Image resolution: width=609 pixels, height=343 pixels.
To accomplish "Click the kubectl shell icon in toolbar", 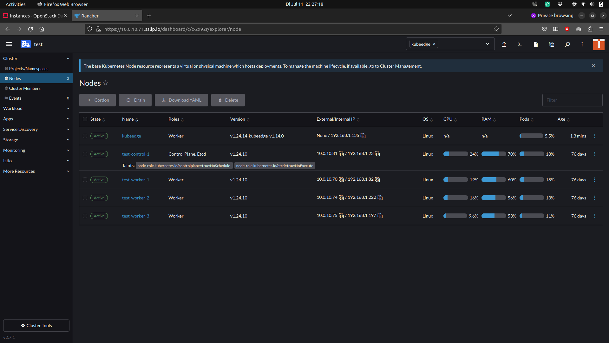I will (x=520, y=44).
